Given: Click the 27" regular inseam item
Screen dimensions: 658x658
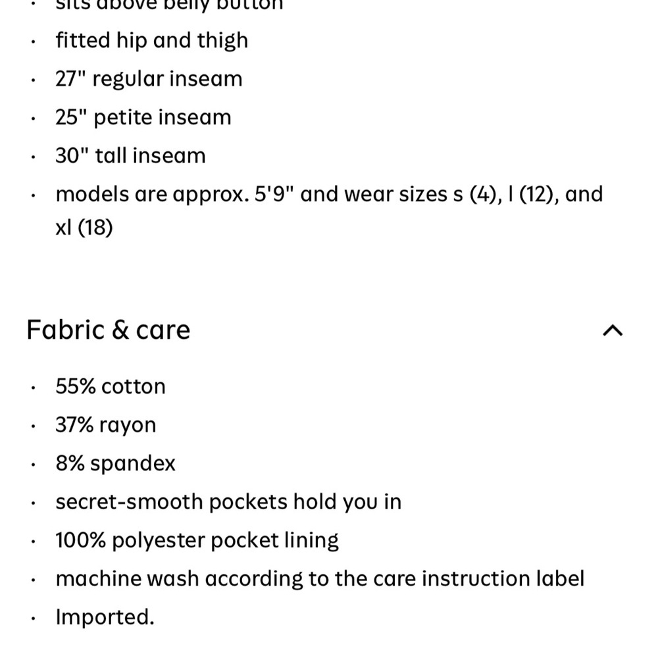Looking at the screenshot, I should click(149, 79).
